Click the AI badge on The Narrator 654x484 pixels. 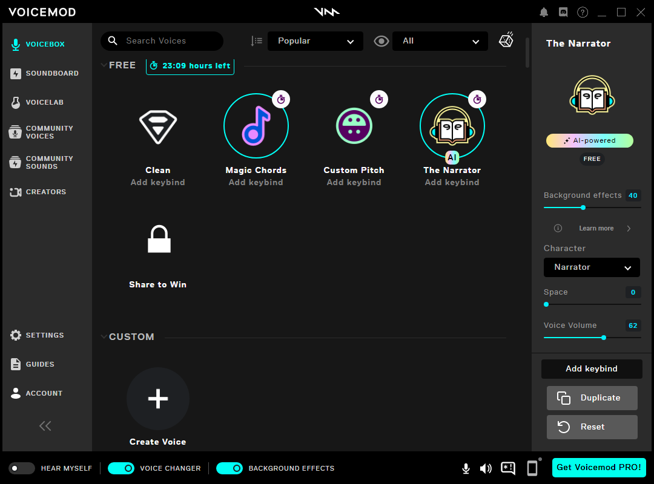tap(452, 157)
